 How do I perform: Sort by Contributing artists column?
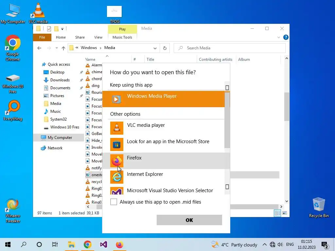[216, 59]
